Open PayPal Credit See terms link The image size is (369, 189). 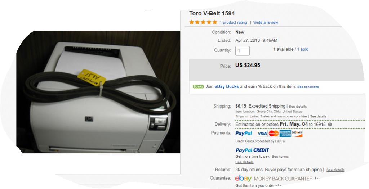[280, 157]
